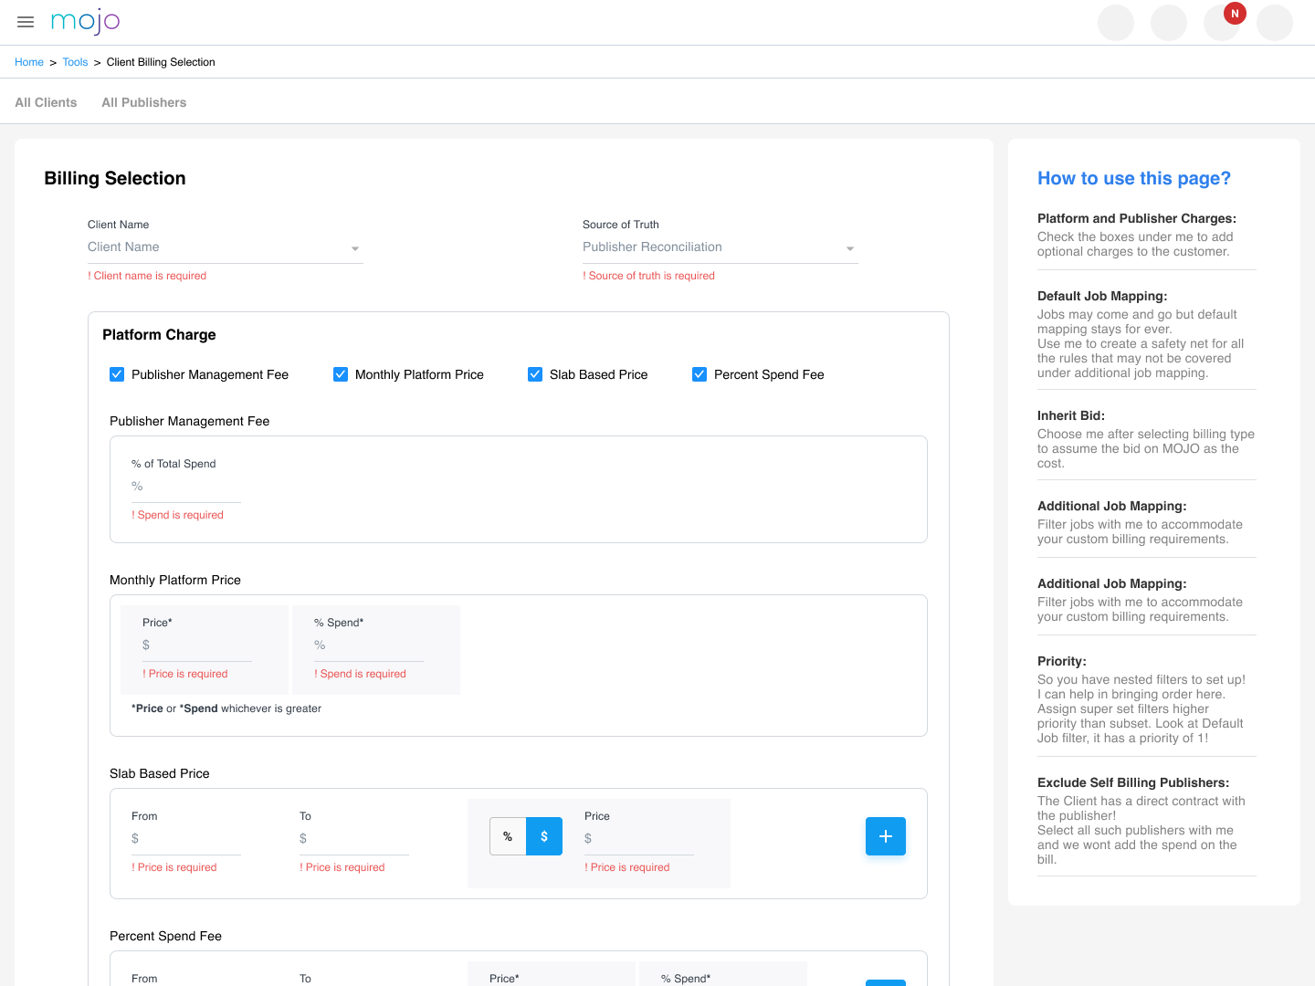Click the mojo logo
The width and height of the screenshot is (1315, 986).
(85, 22)
